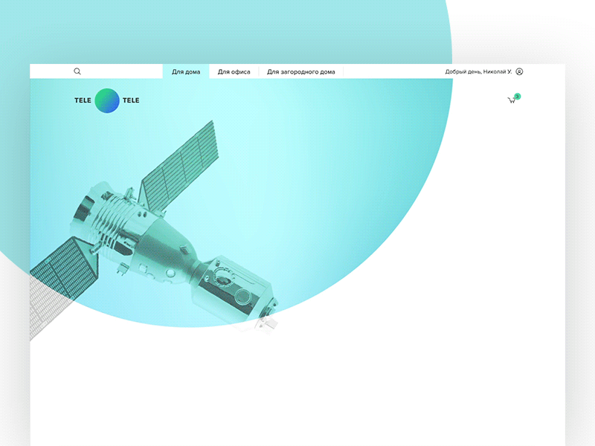Select the "Для дома" tab
This screenshot has width=595, height=446.
[x=186, y=71]
